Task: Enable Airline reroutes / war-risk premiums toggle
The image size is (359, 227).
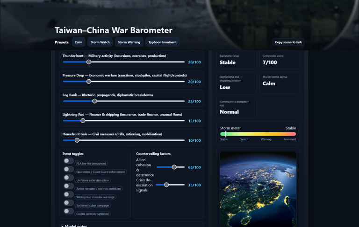Action: pyautogui.click(x=68, y=186)
